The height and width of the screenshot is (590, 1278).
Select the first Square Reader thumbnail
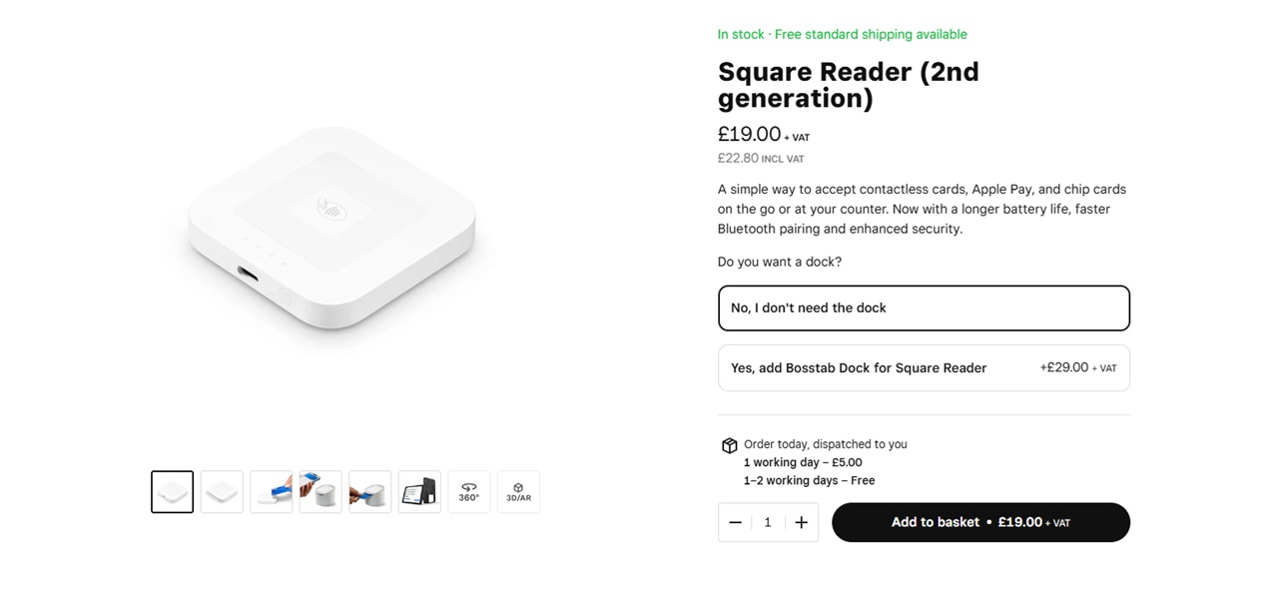pos(172,491)
